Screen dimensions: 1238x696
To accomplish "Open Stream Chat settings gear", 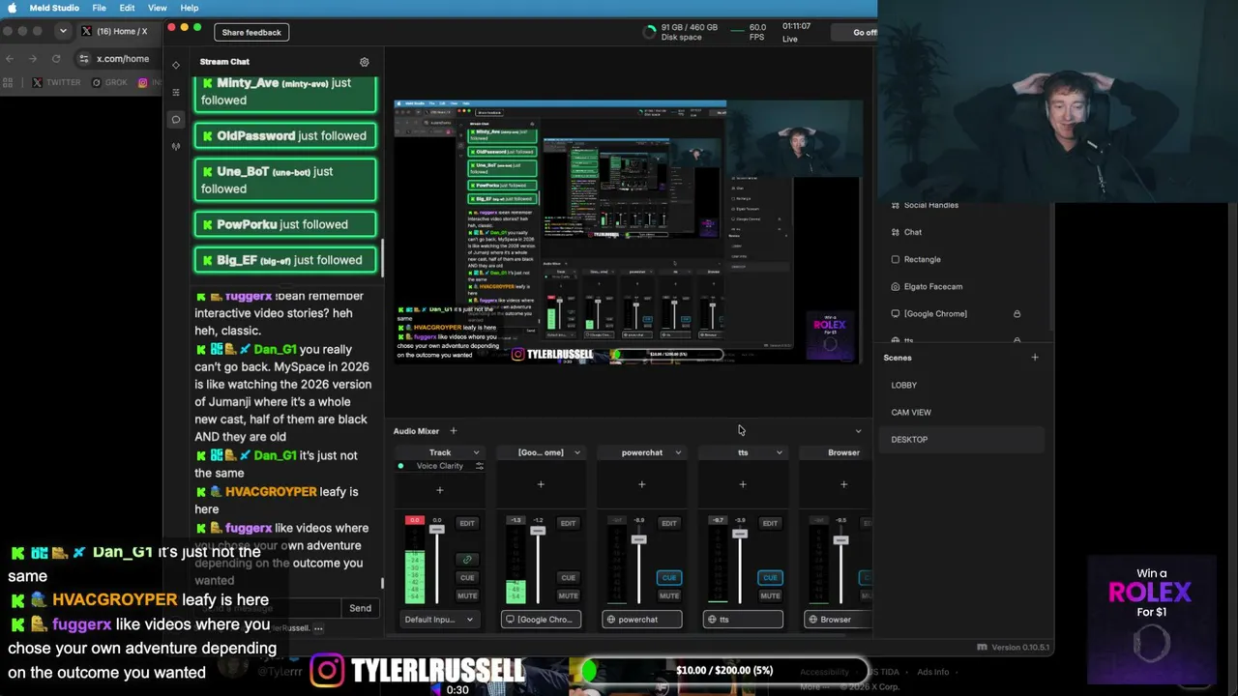I will [x=365, y=62].
